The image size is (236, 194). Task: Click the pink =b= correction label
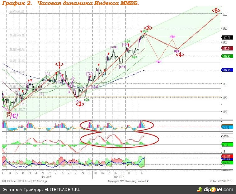172,37
